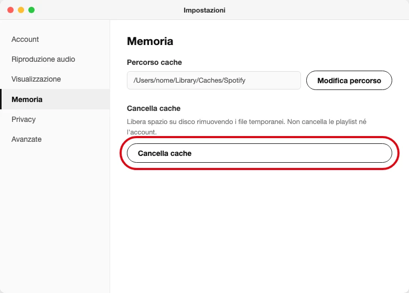Screen dimensions: 409x293
Task: Click the Cancella cache section heading
Action: 154,108
